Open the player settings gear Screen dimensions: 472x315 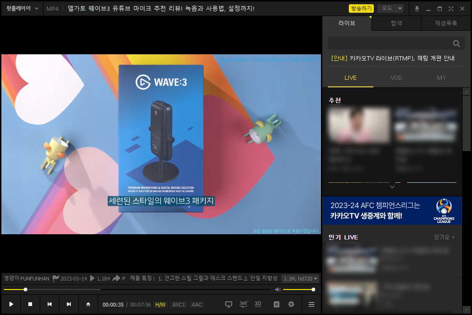[291, 305]
